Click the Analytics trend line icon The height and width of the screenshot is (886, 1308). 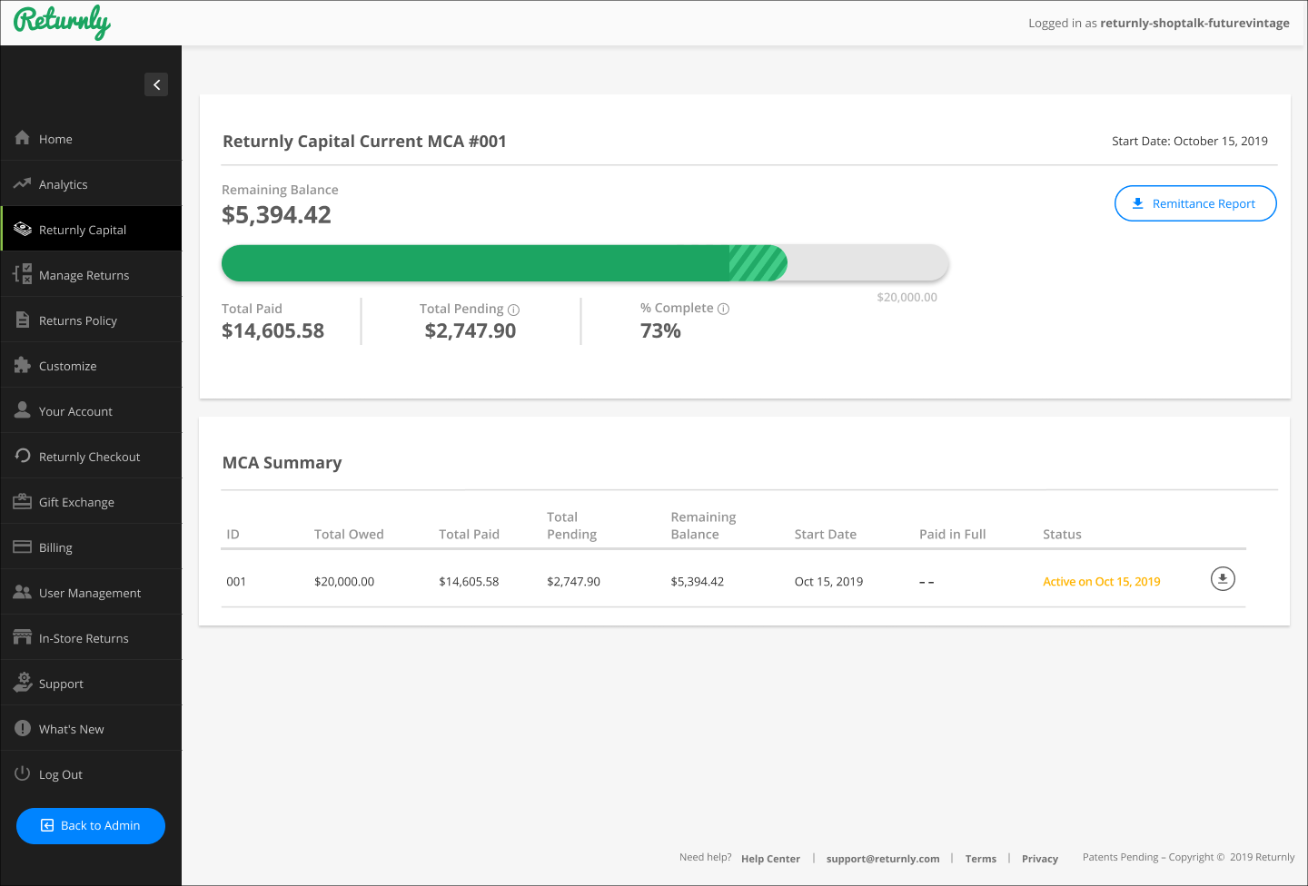pyautogui.click(x=23, y=183)
